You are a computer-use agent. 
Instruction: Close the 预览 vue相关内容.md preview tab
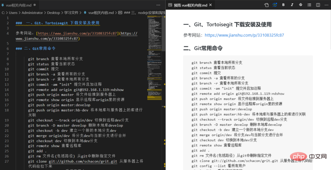(211, 5)
